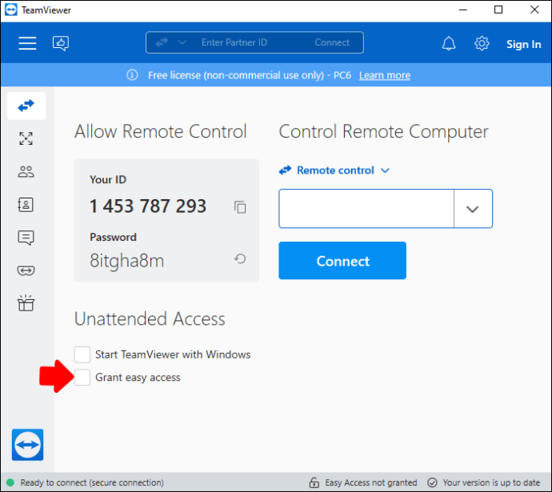Expand the top bar connection type chevron
Image resolution: width=552 pixels, height=492 pixels.
click(182, 42)
